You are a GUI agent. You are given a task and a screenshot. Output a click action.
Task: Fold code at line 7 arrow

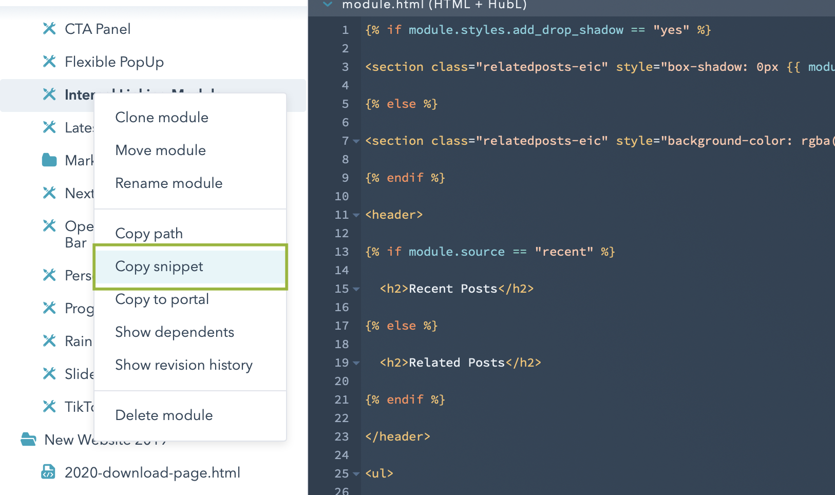point(356,141)
